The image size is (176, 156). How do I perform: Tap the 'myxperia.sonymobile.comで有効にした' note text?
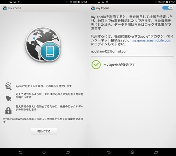(43, 121)
